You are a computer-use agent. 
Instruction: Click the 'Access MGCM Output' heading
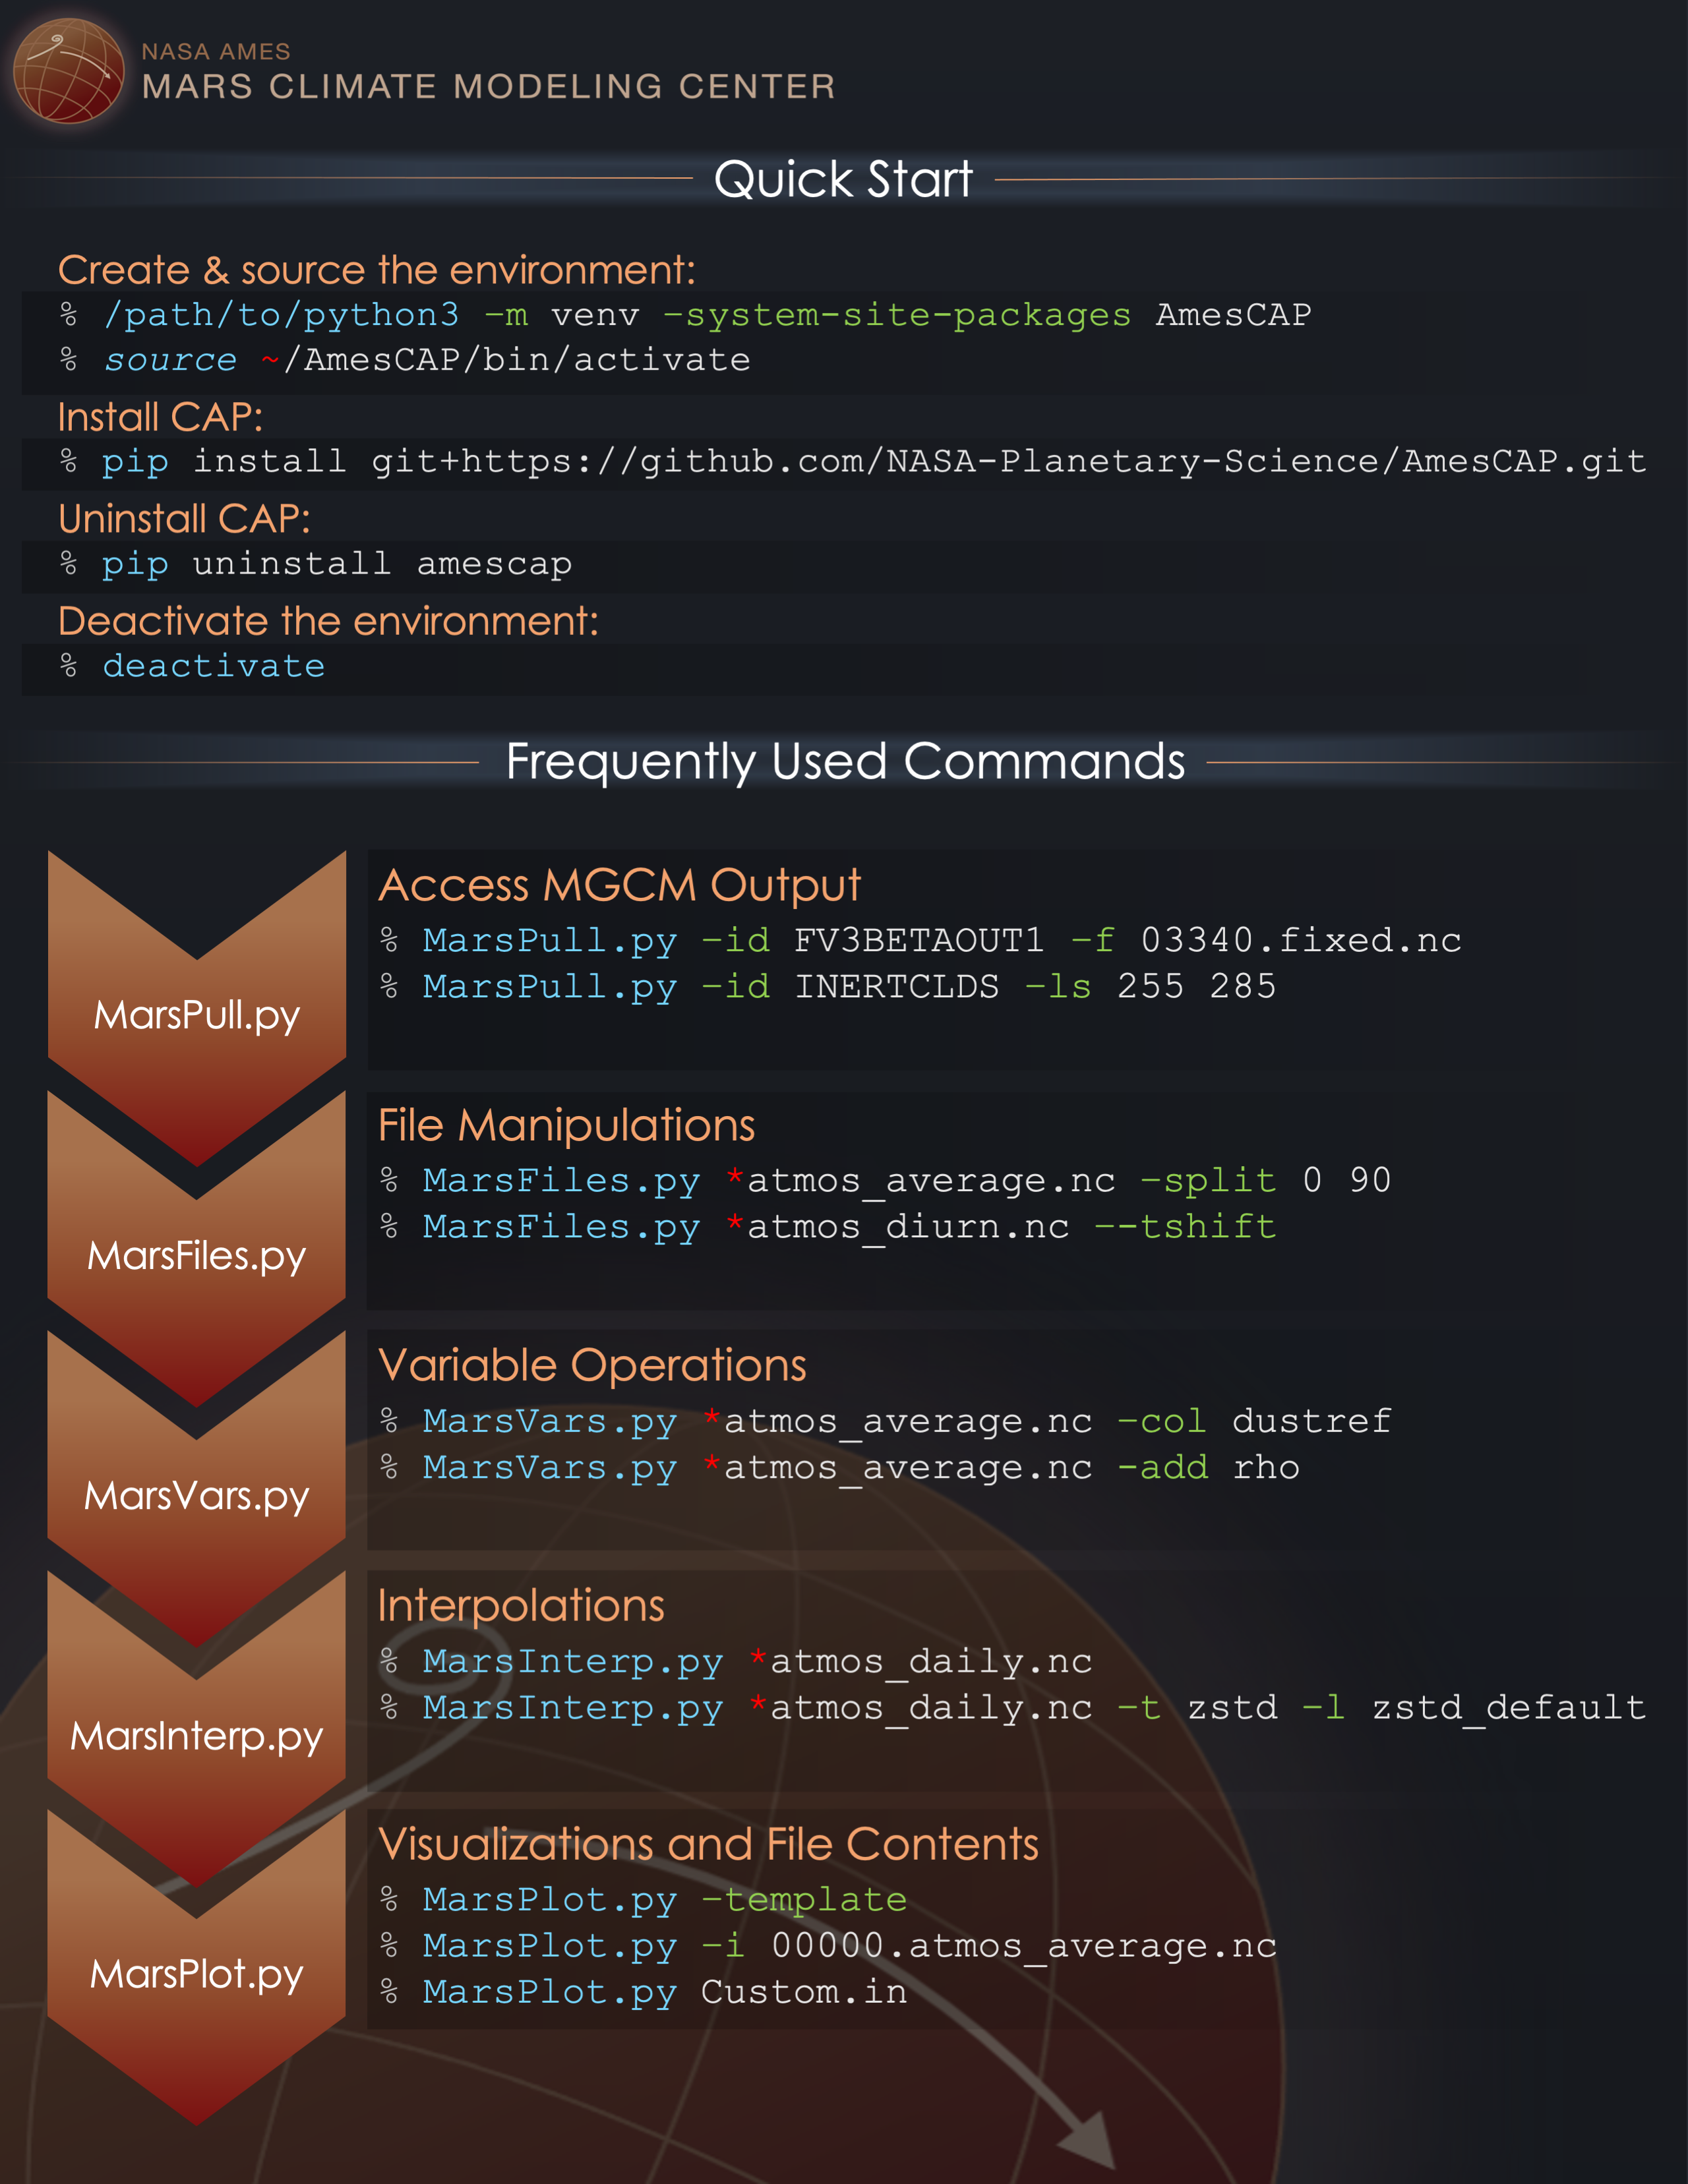pyautogui.click(x=619, y=886)
